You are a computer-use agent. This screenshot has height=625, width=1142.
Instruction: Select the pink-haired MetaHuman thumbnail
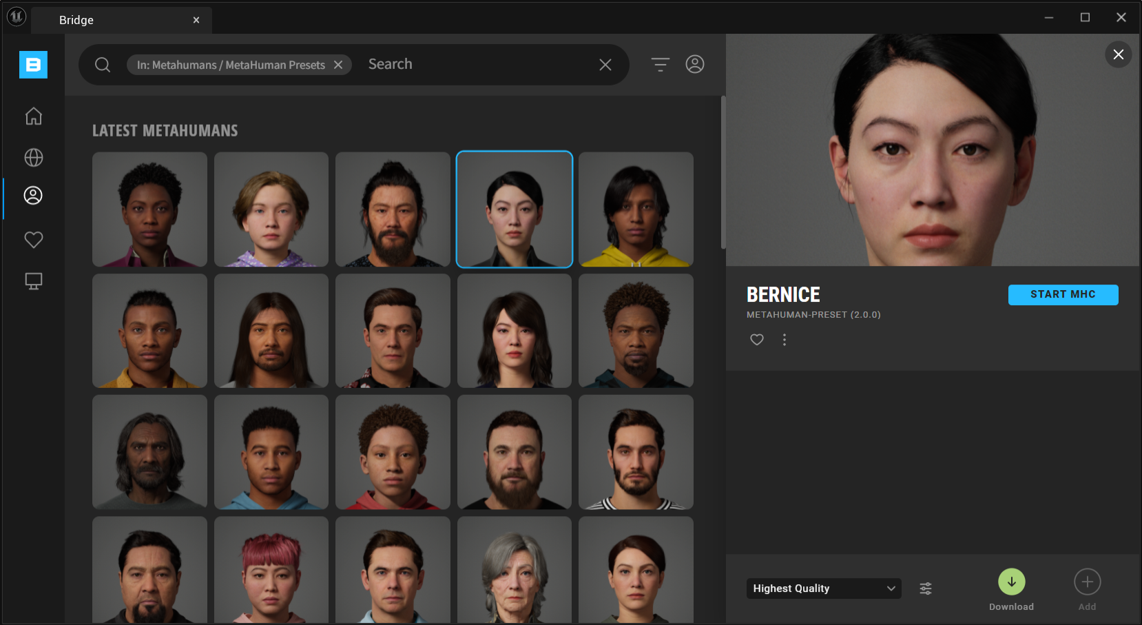pyautogui.click(x=271, y=570)
